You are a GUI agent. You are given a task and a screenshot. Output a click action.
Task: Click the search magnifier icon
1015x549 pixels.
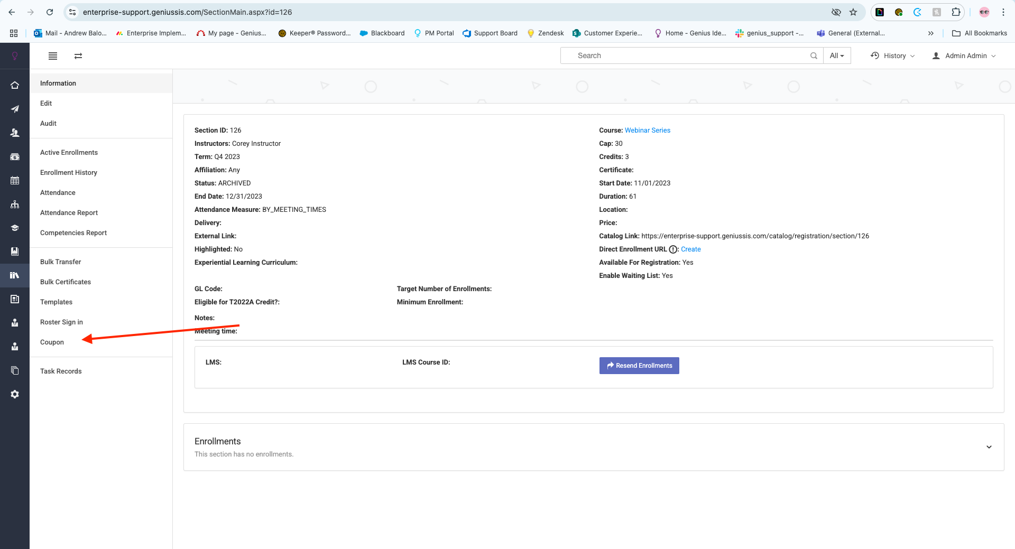(x=814, y=55)
